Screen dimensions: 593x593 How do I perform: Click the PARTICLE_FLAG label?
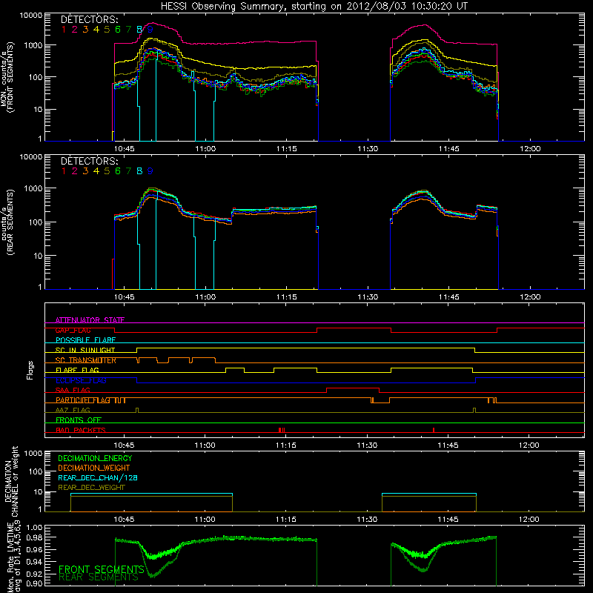click(83, 400)
